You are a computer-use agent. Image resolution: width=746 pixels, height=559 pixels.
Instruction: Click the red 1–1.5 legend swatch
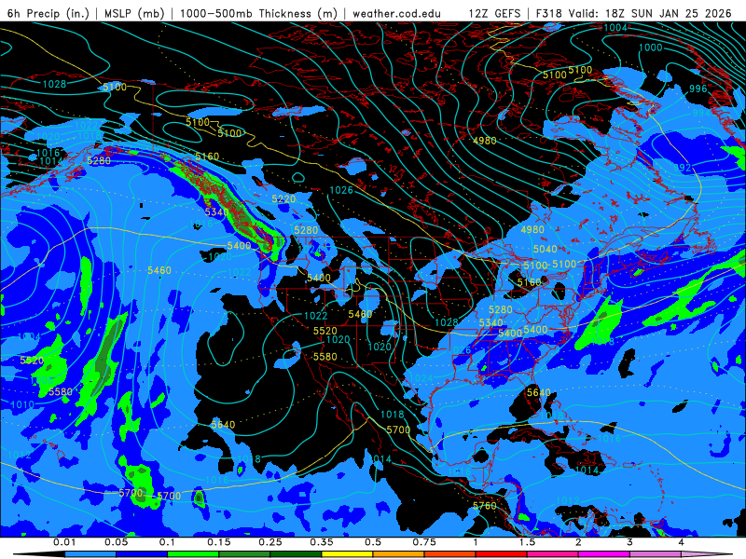click(x=502, y=554)
